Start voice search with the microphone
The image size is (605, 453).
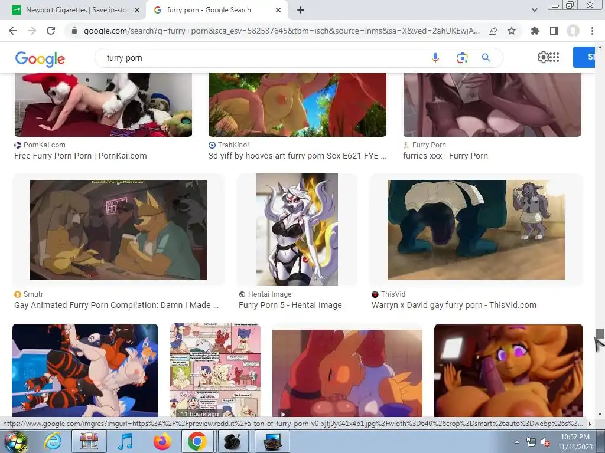pos(435,58)
